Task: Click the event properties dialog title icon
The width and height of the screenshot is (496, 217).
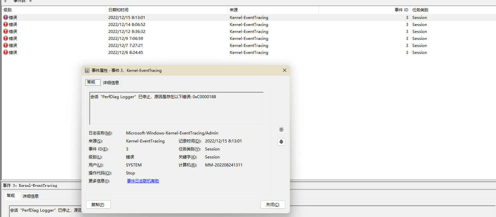Action: [87, 70]
